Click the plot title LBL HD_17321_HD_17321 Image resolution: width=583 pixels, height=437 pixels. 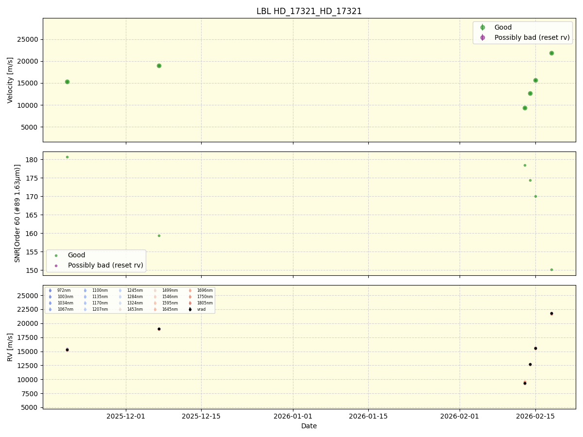[x=309, y=11]
